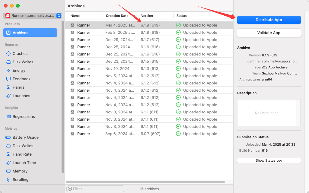Open the Launches report
Viewport: 309px width, 193px height.
[x=21, y=96]
